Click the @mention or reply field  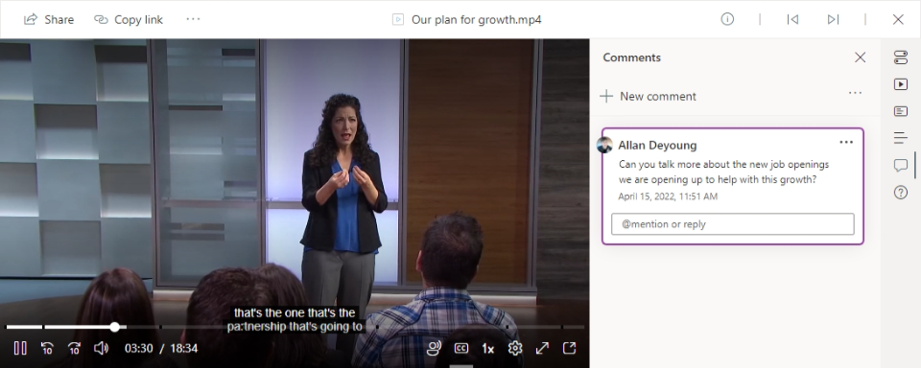tap(732, 224)
